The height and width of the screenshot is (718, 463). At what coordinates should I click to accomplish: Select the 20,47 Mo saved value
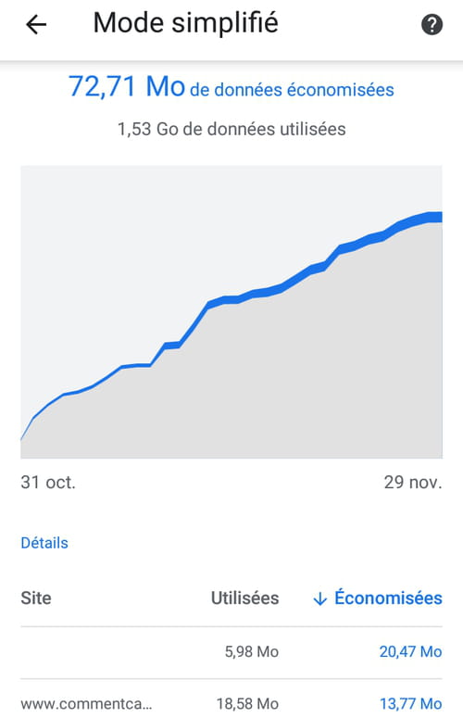point(410,651)
